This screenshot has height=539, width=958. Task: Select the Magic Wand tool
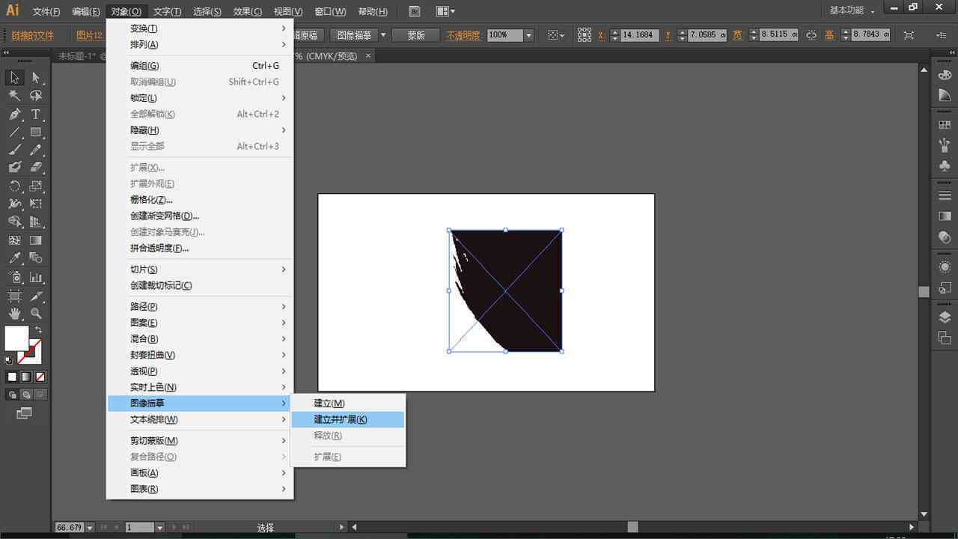click(14, 96)
